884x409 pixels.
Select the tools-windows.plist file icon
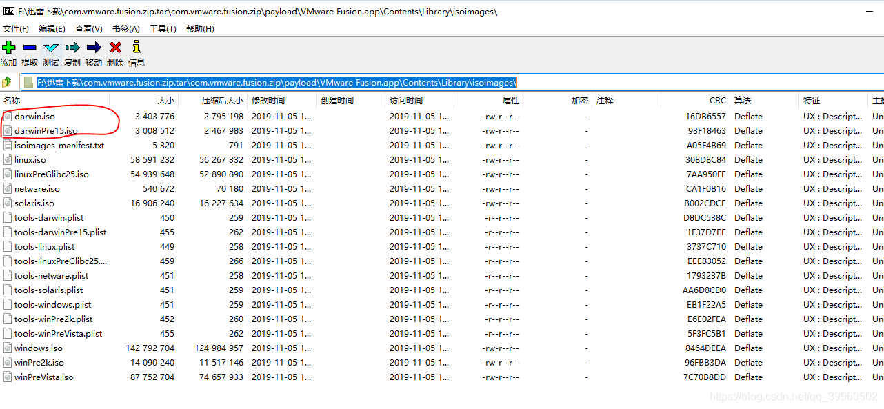point(8,304)
